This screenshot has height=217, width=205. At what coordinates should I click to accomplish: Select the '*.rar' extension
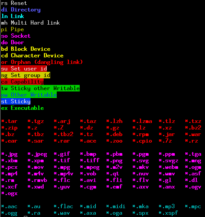(62, 141)
